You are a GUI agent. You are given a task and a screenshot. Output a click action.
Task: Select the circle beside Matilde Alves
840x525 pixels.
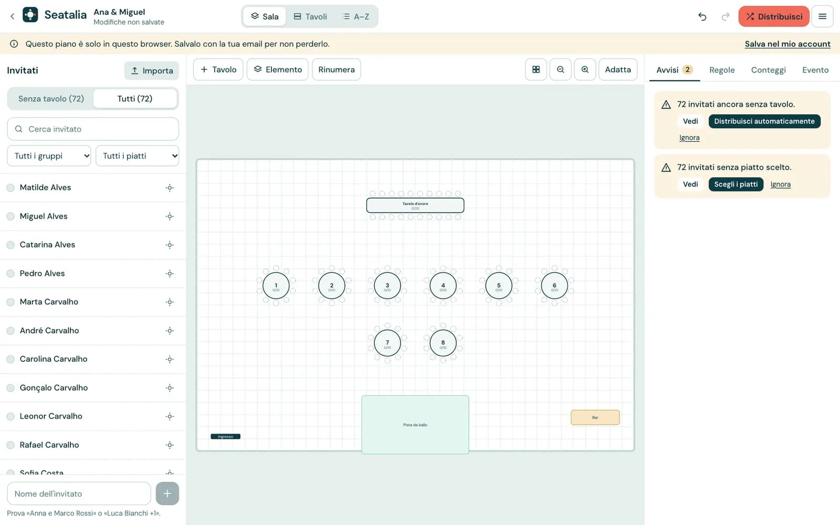pyautogui.click(x=10, y=187)
